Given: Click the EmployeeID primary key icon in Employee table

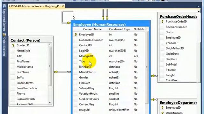Looking at the screenshot, I should tap(76, 35).
